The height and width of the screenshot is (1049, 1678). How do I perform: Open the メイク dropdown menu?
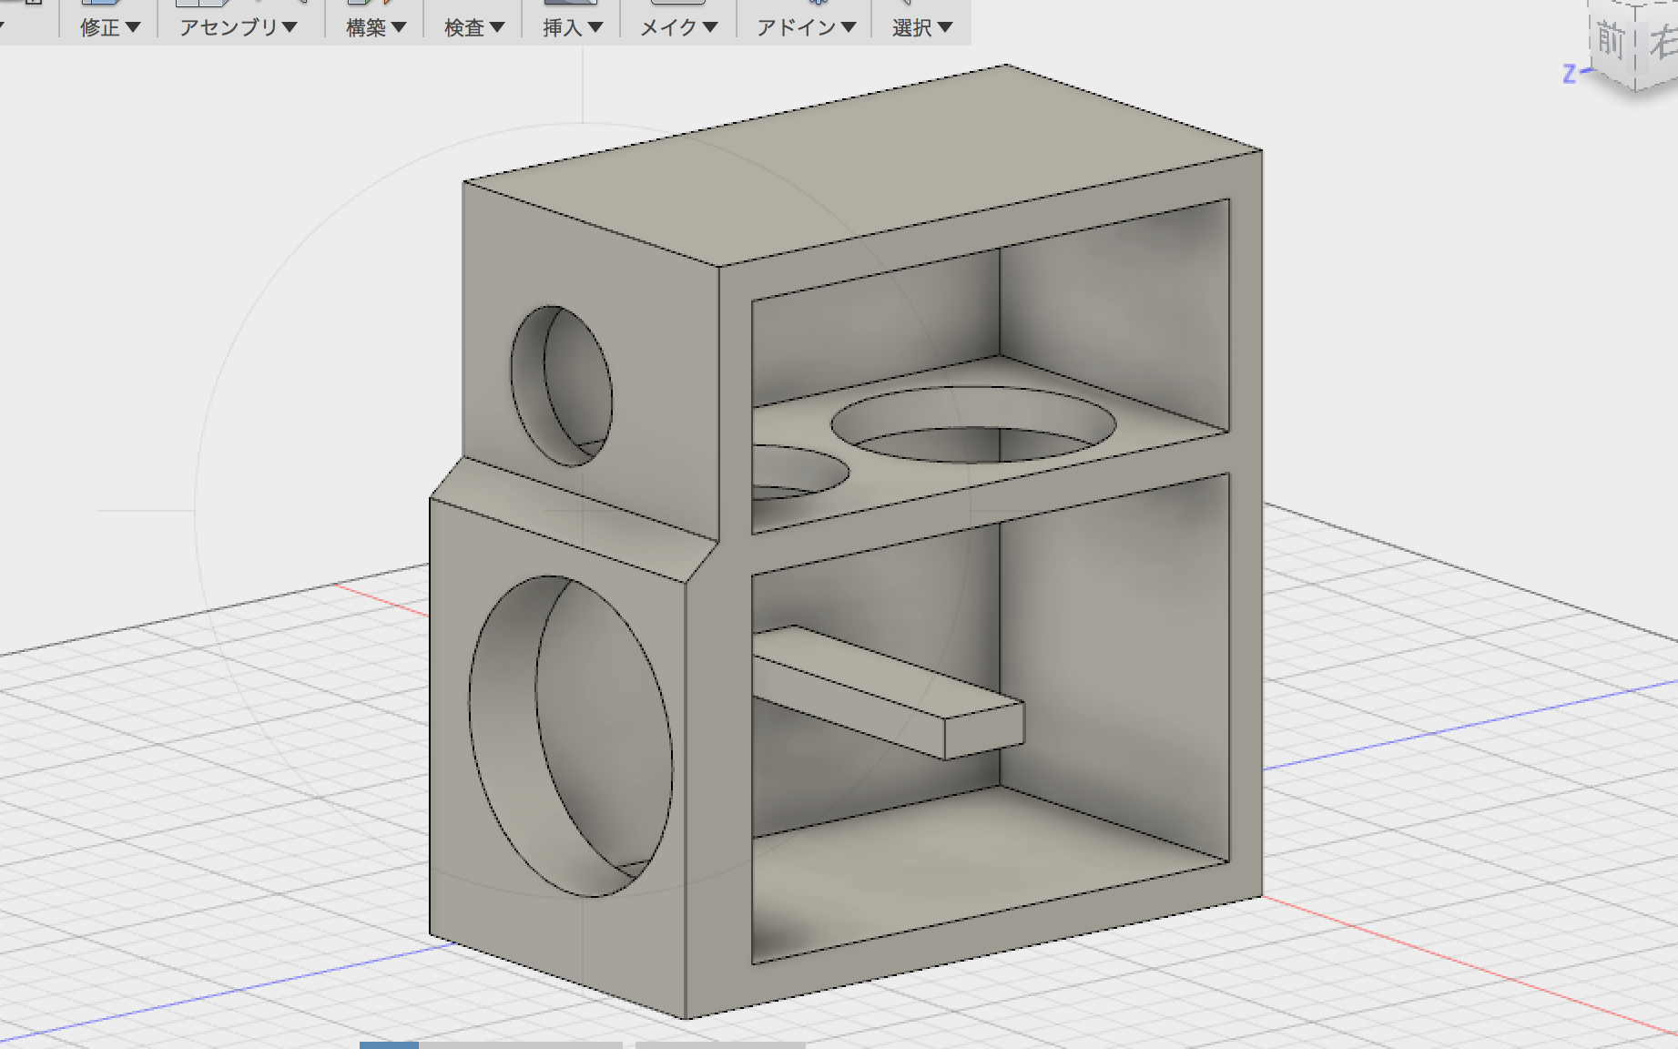pos(679,27)
